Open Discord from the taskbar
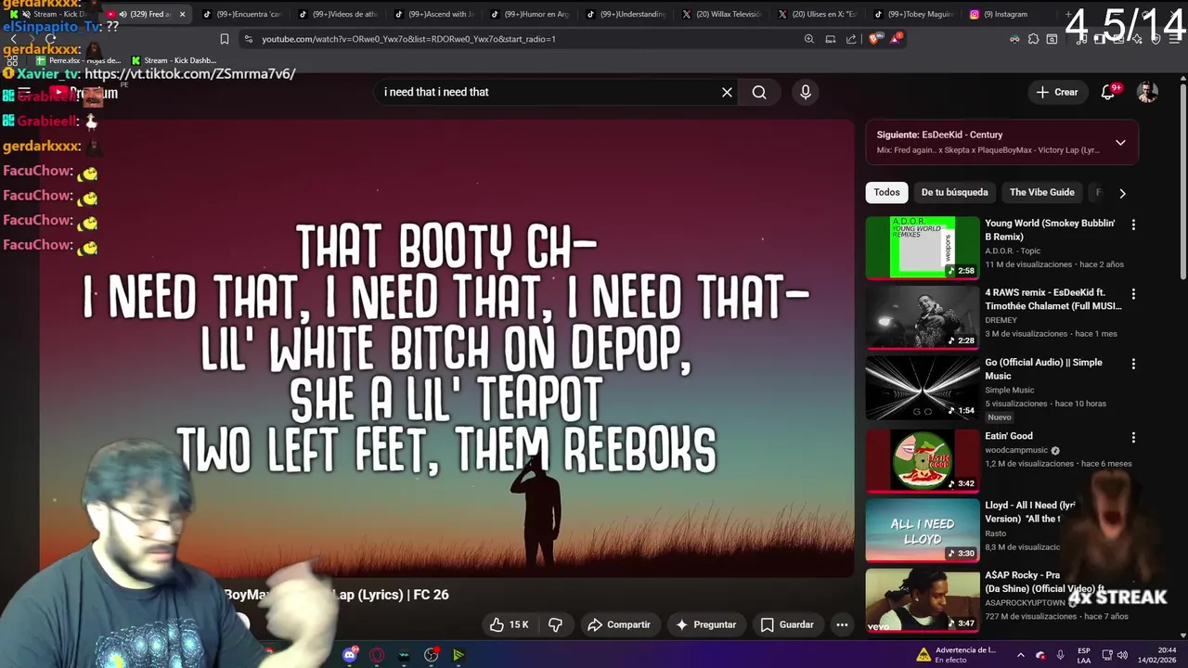This screenshot has width=1188, height=668. [350, 655]
